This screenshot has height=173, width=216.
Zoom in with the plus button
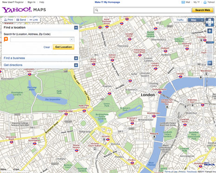click(209, 31)
